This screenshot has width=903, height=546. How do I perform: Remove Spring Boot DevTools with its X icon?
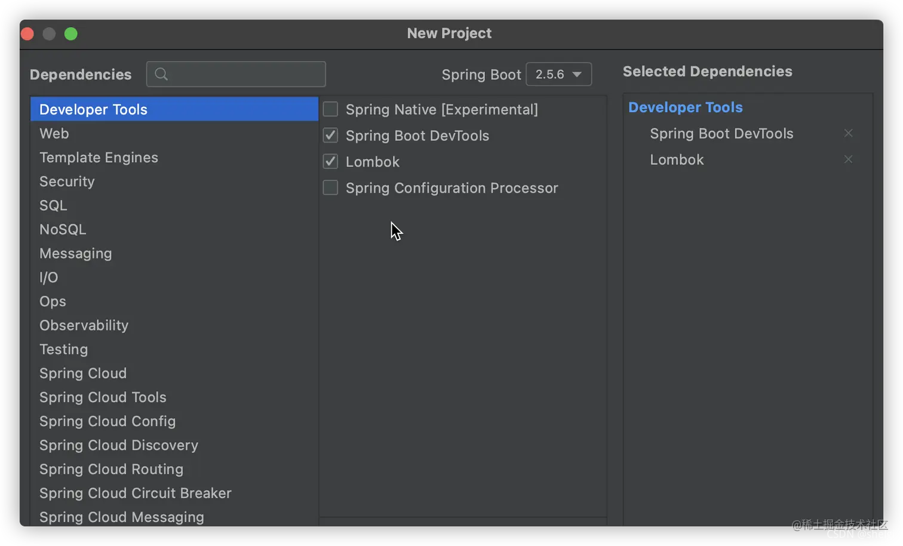[848, 133]
